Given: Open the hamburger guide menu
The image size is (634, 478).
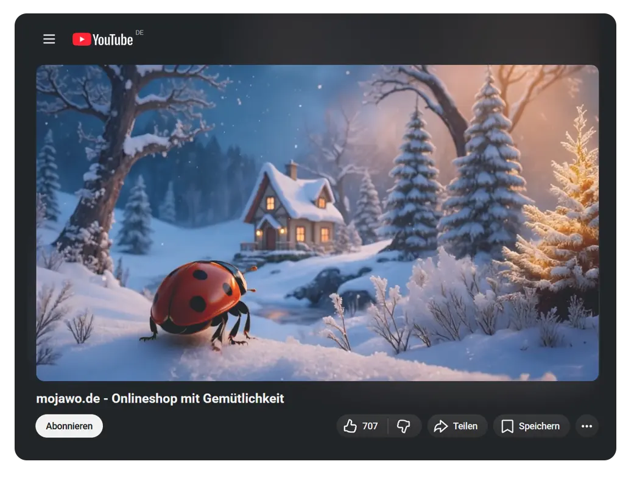Looking at the screenshot, I should click(49, 39).
